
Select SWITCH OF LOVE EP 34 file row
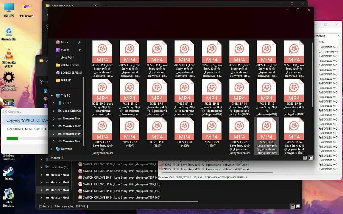(119, 198)
